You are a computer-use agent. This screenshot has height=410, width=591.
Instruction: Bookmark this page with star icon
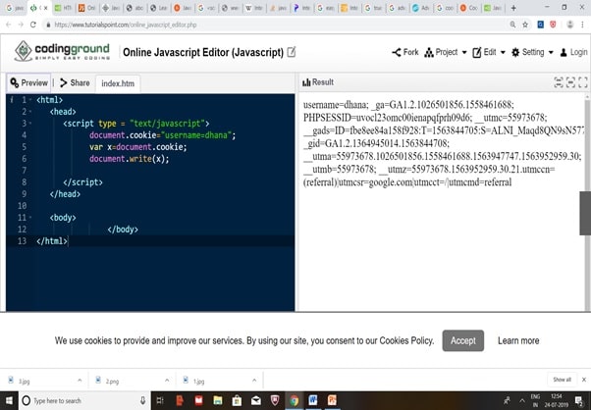click(525, 25)
